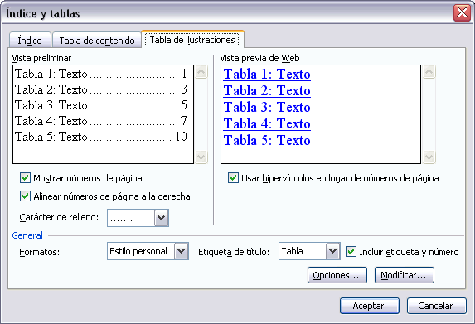475x324 pixels.
Task: Click the General section label
Action: tap(27, 235)
